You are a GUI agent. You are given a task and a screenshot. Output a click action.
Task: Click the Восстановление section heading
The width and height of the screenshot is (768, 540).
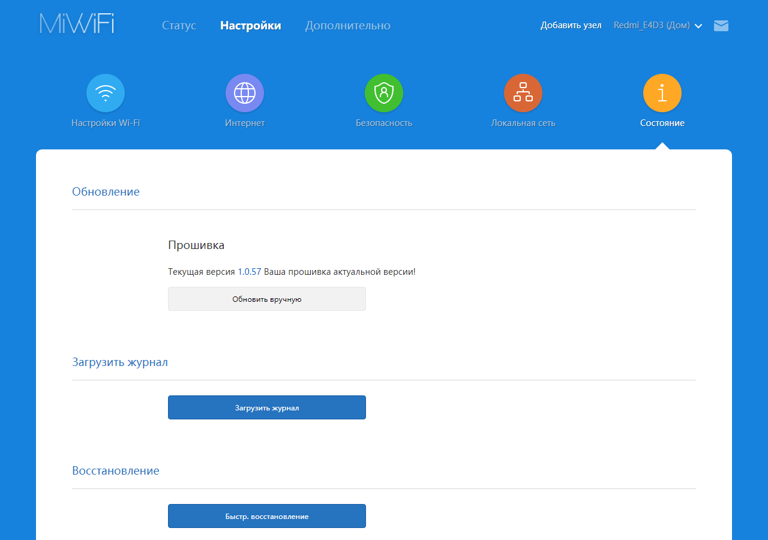pyautogui.click(x=116, y=471)
